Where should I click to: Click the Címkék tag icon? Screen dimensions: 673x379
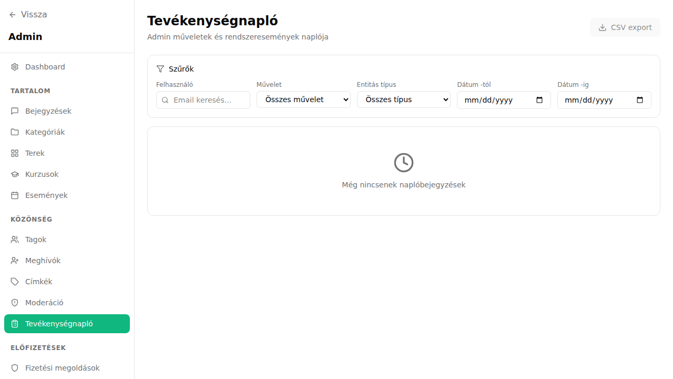(x=14, y=281)
